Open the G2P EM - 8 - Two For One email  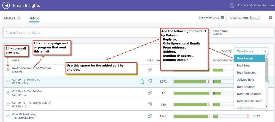point(27,91)
